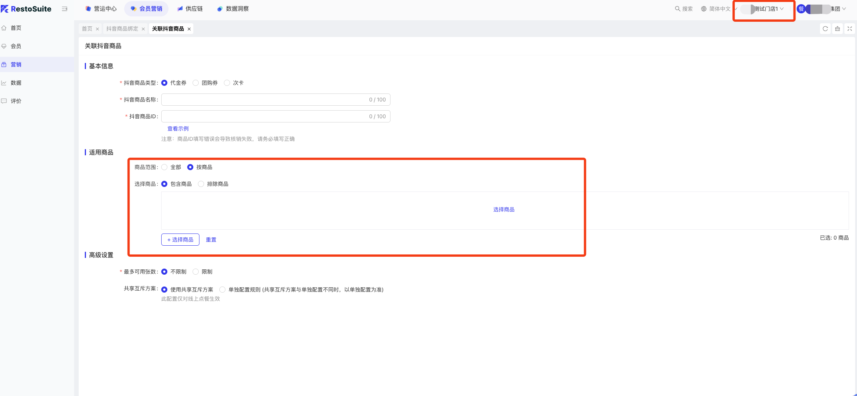Viewport: 857px width, 396px height.
Task: Select the 团购券 product type
Action: pos(196,83)
